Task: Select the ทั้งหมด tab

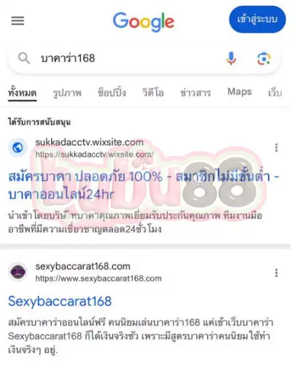Action: tap(22, 93)
